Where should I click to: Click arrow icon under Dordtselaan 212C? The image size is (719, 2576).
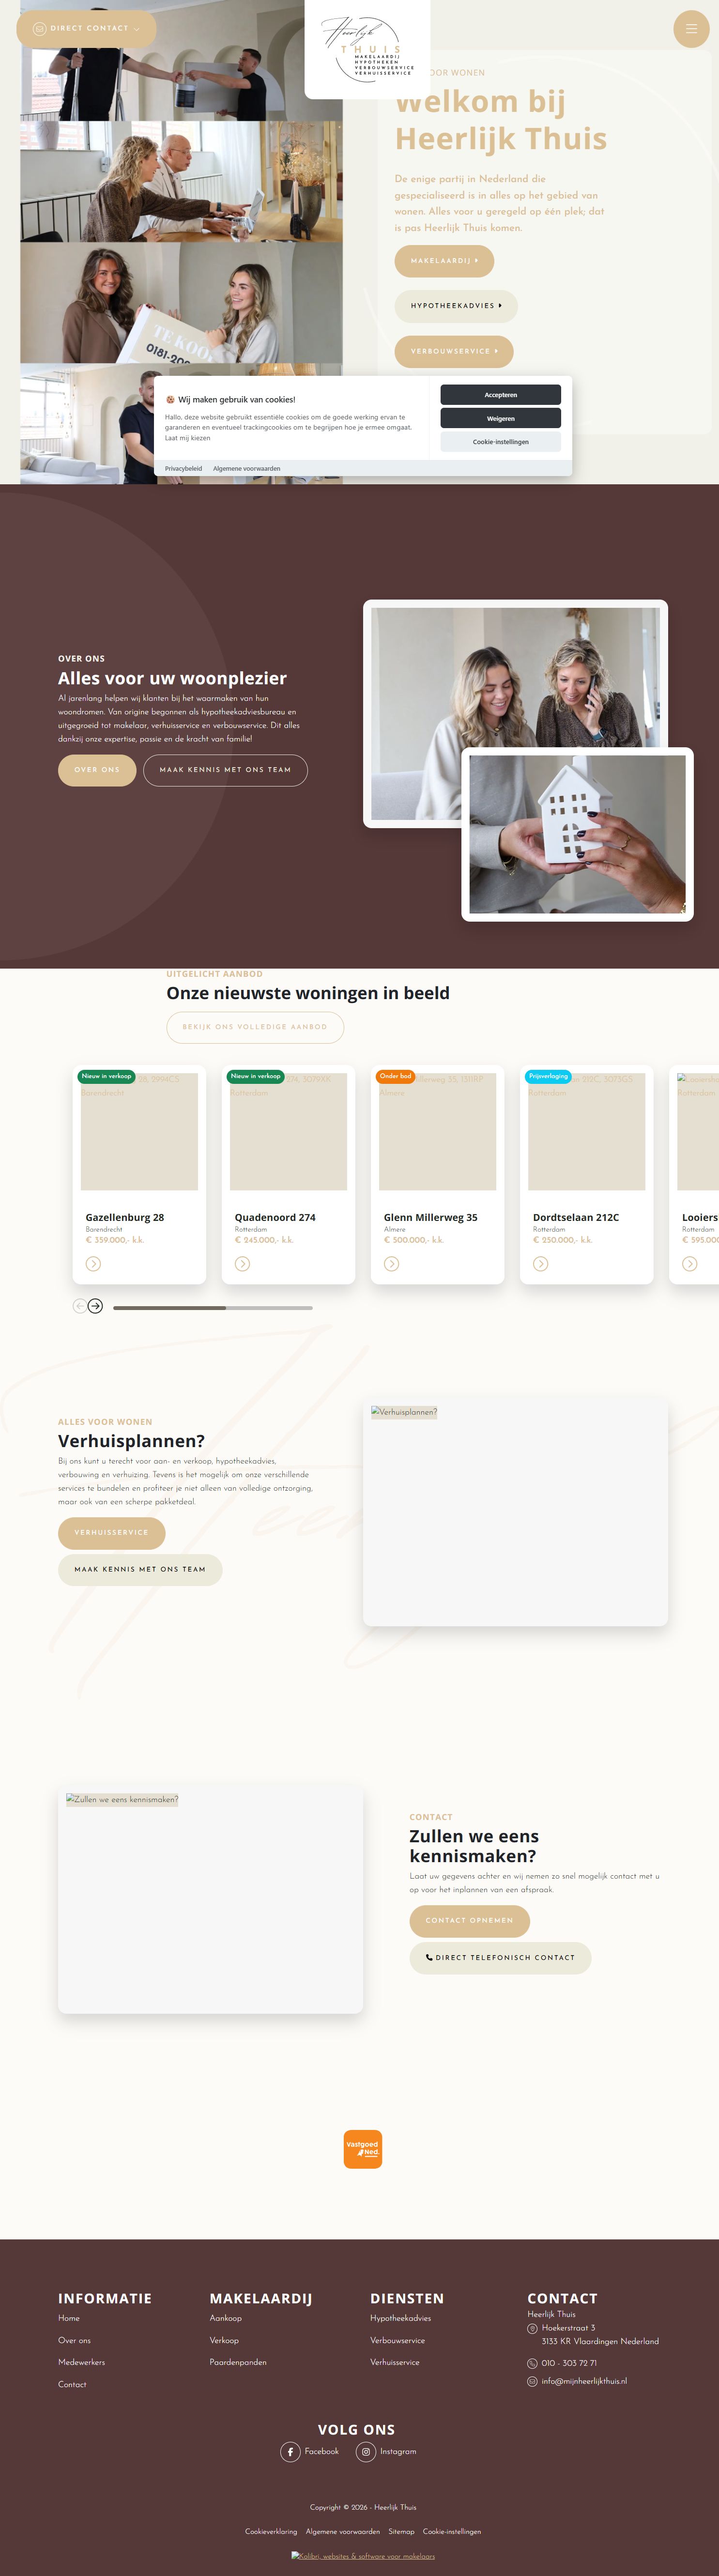click(540, 1264)
